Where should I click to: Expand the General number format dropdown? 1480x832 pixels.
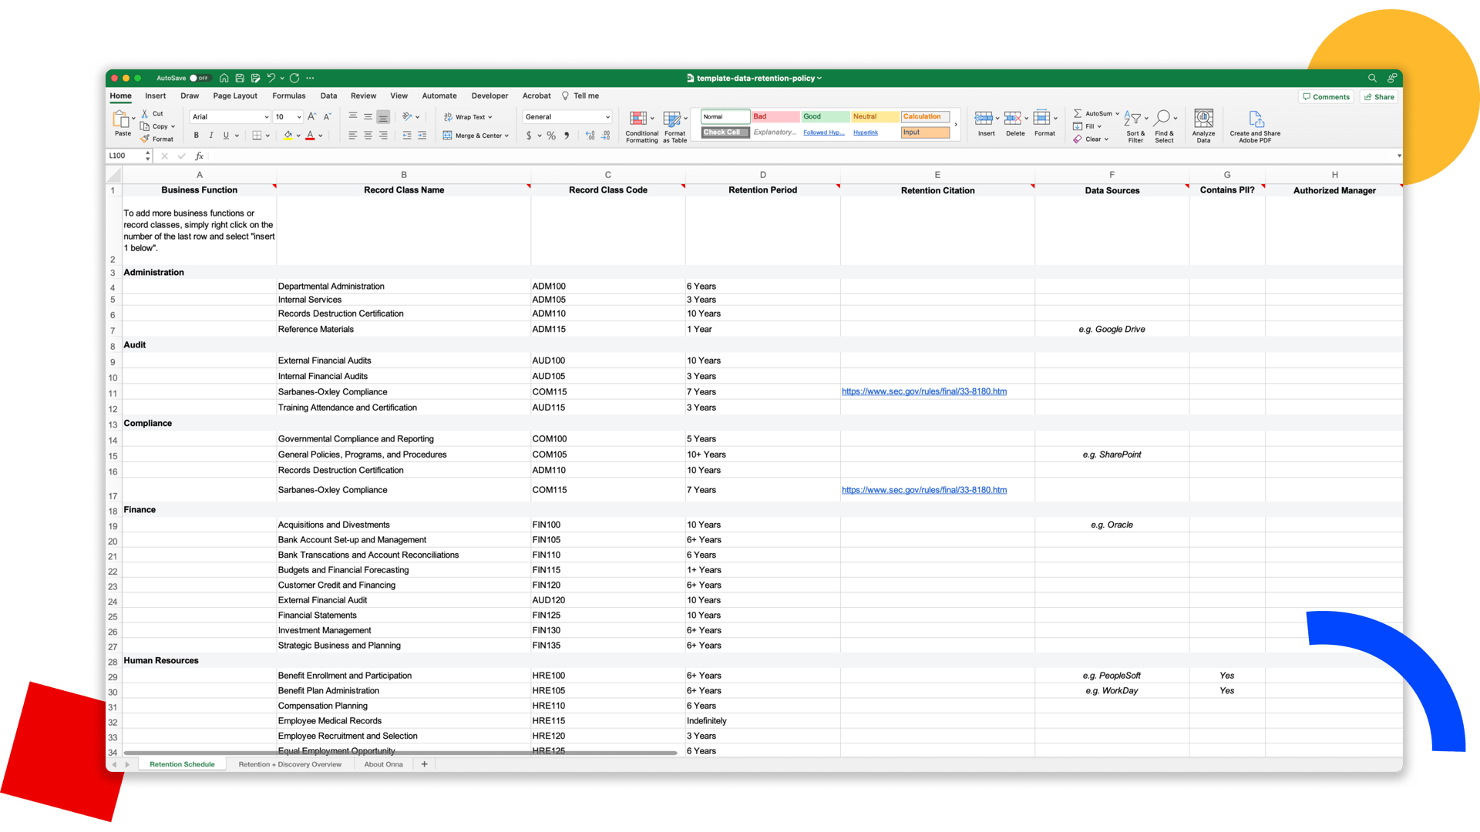pyautogui.click(x=607, y=117)
